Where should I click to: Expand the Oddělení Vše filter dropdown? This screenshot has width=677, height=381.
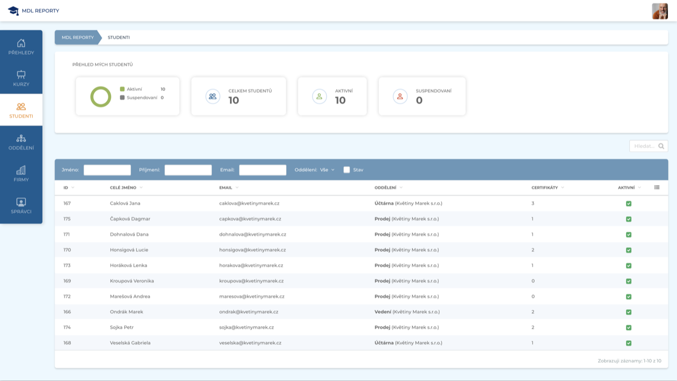(327, 170)
